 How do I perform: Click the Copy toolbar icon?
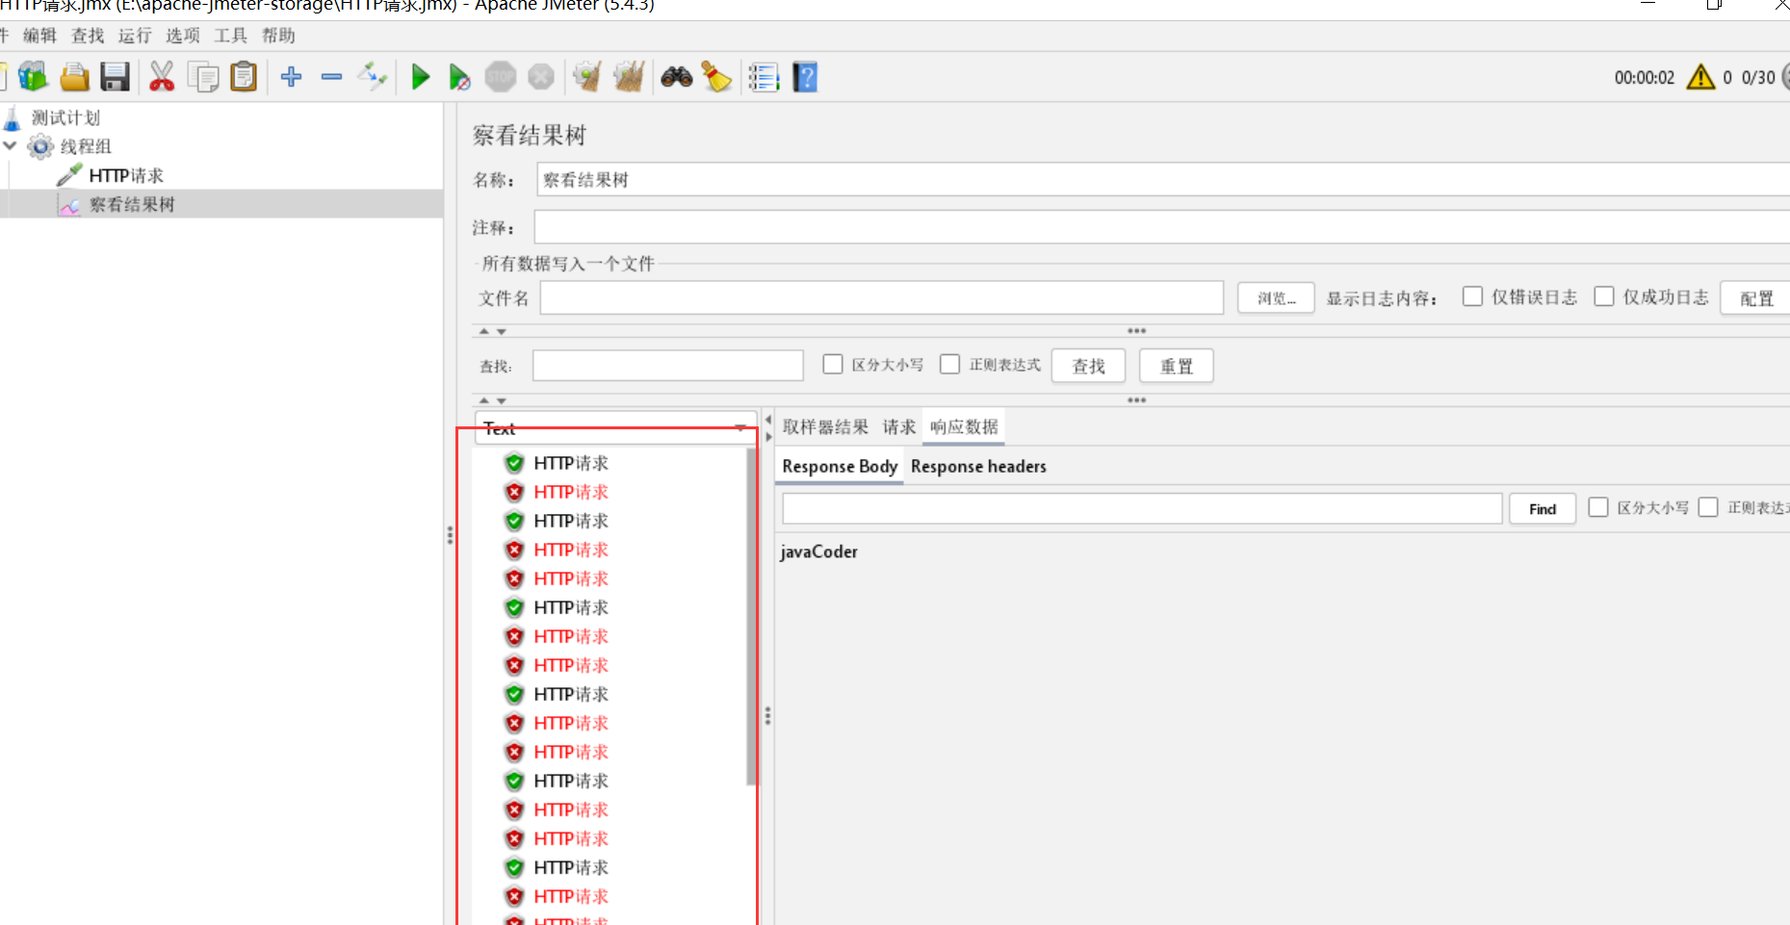click(x=203, y=77)
